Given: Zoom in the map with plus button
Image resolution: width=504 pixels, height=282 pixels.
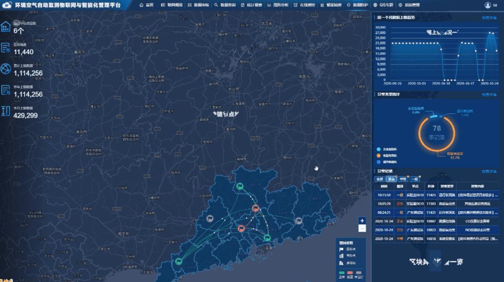Looking at the screenshot, I should [x=362, y=221].
